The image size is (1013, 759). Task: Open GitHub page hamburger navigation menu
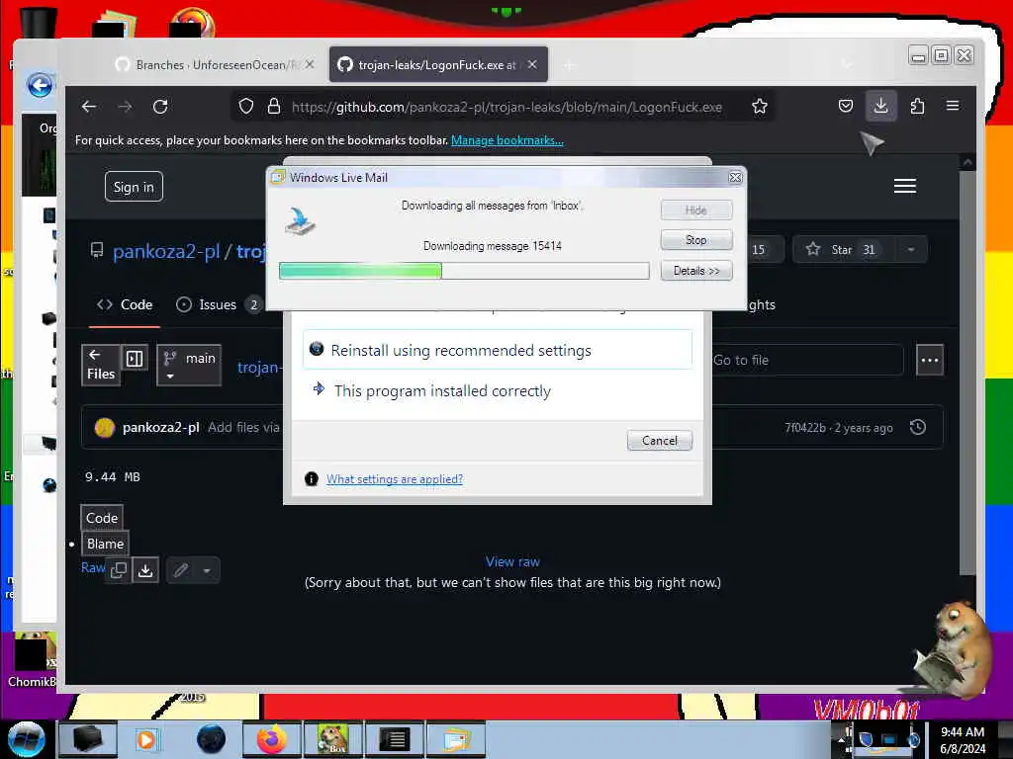pos(904,186)
